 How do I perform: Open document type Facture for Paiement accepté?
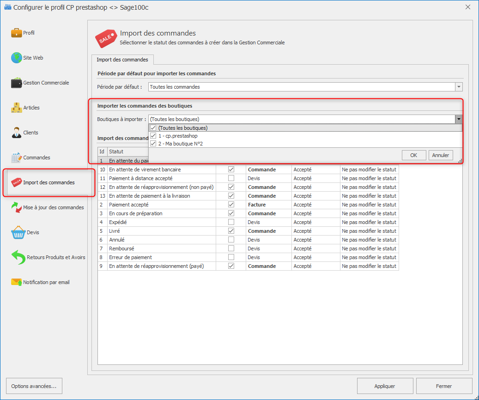(x=269, y=205)
